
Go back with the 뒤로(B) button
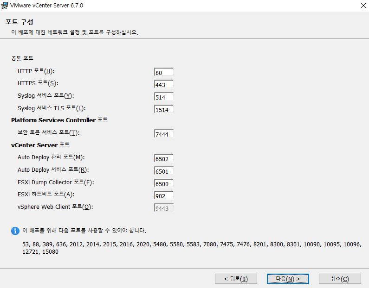[x=236, y=279]
